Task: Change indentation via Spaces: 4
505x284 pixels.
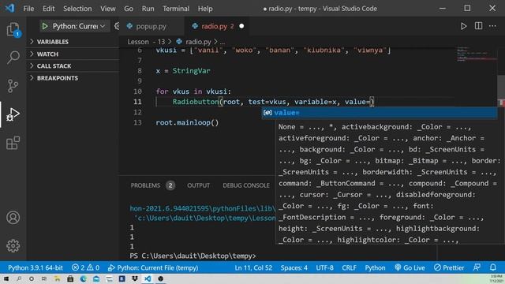Action: [294, 267]
